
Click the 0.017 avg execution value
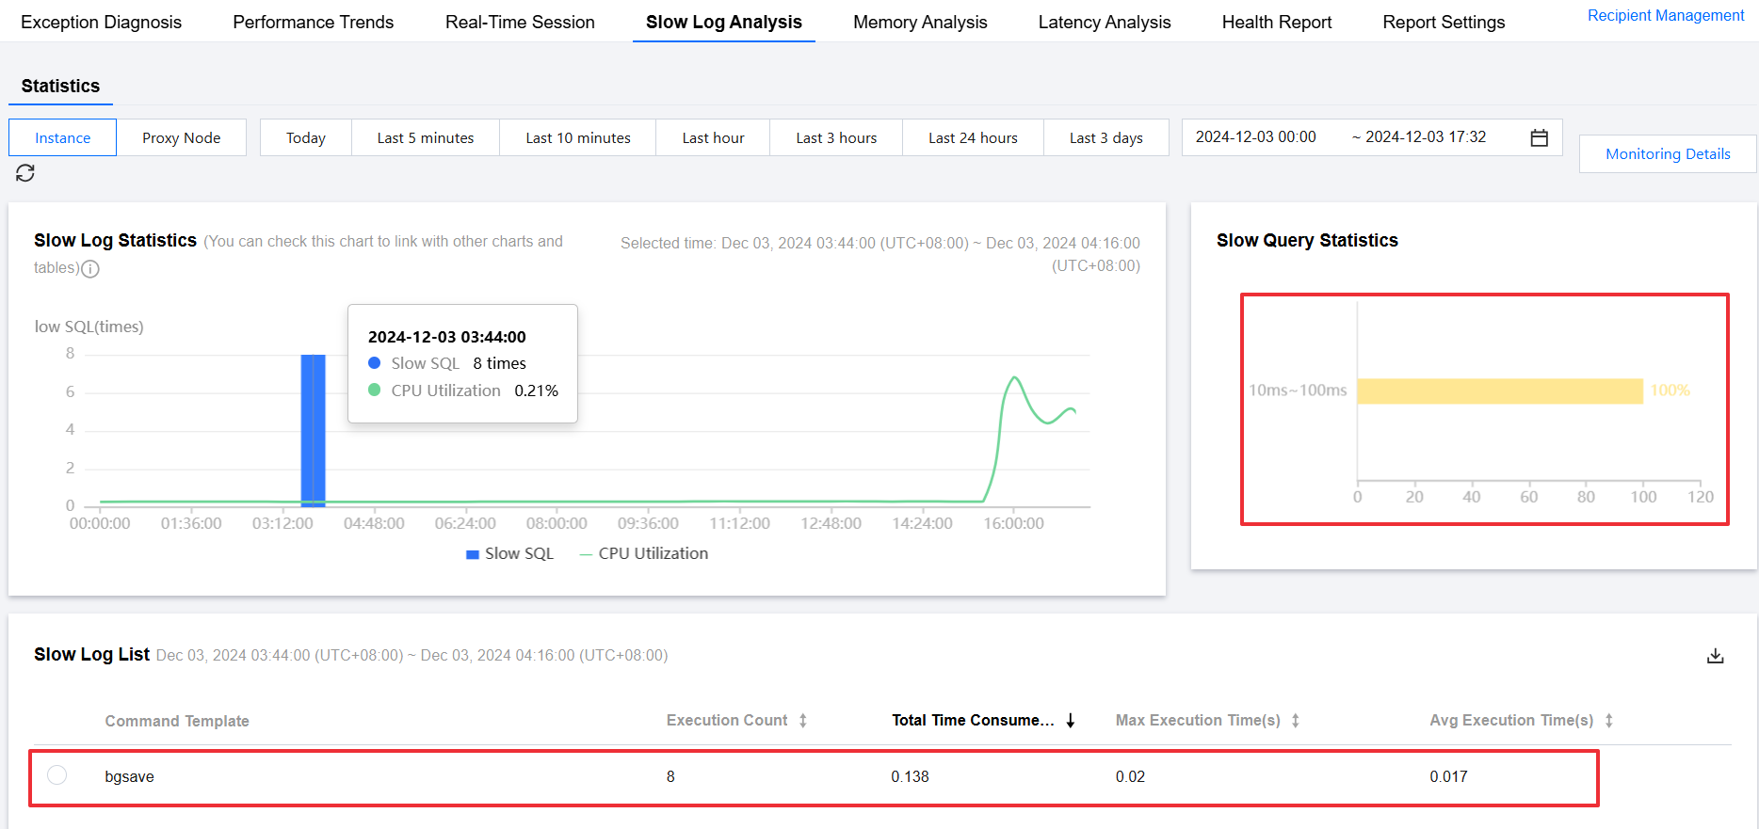pyautogui.click(x=1448, y=777)
